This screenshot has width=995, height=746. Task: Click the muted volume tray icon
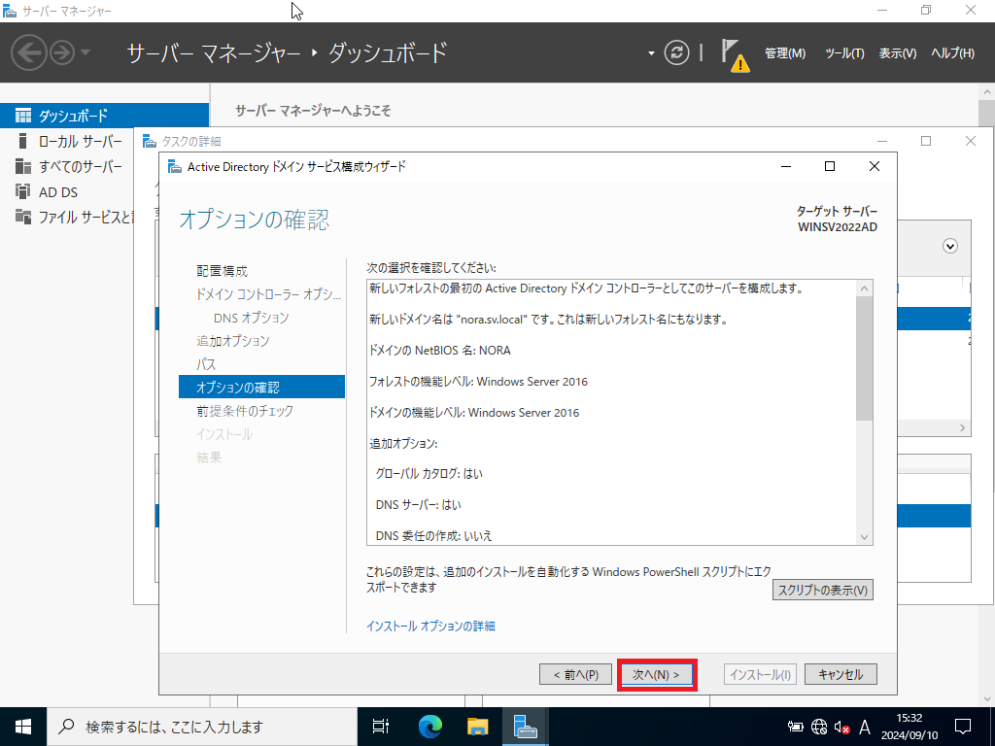842,727
